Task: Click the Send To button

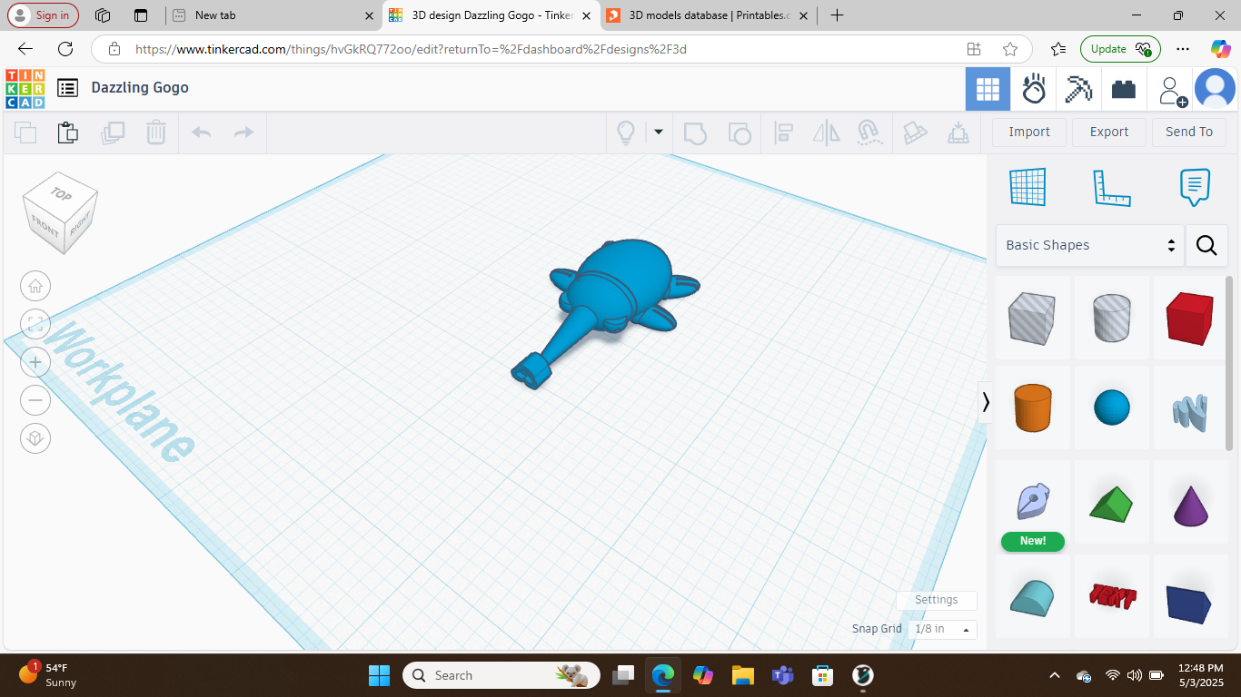Action: point(1189,132)
